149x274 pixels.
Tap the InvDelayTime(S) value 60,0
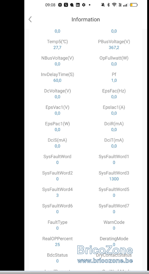tap(57, 80)
